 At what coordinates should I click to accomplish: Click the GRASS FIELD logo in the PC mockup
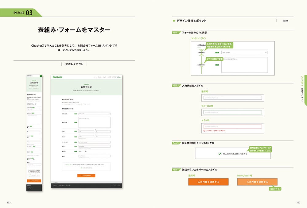point(58,77)
